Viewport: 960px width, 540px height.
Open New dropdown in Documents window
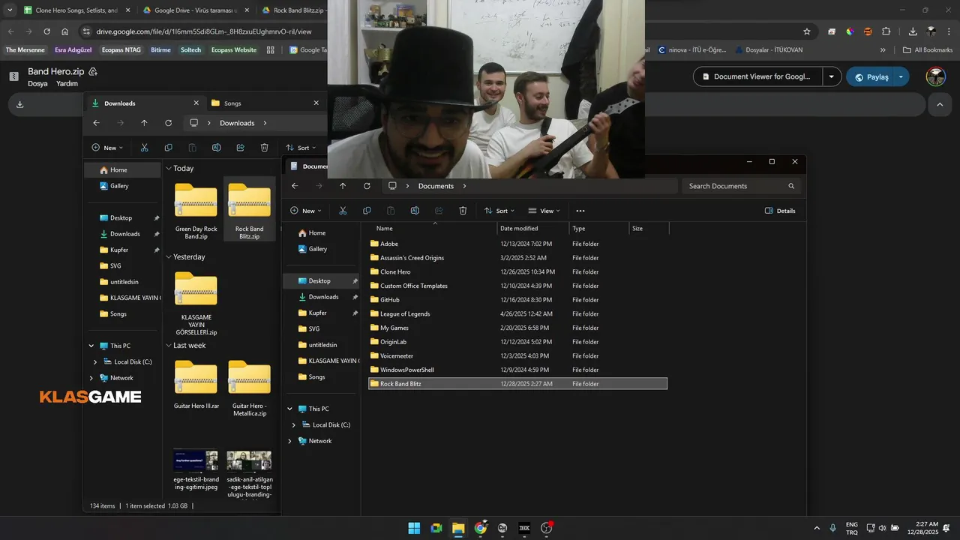point(306,211)
